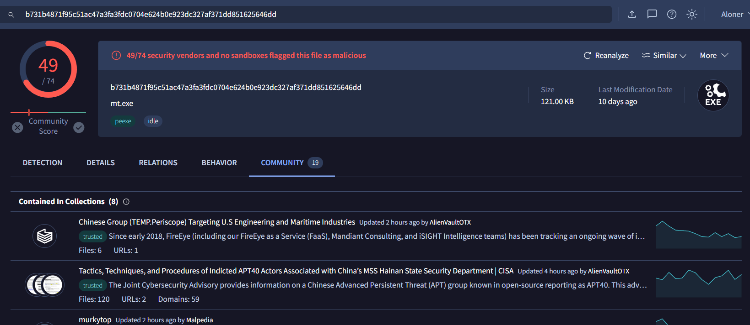Toggle the light/dark theme sun icon

[692, 14]
